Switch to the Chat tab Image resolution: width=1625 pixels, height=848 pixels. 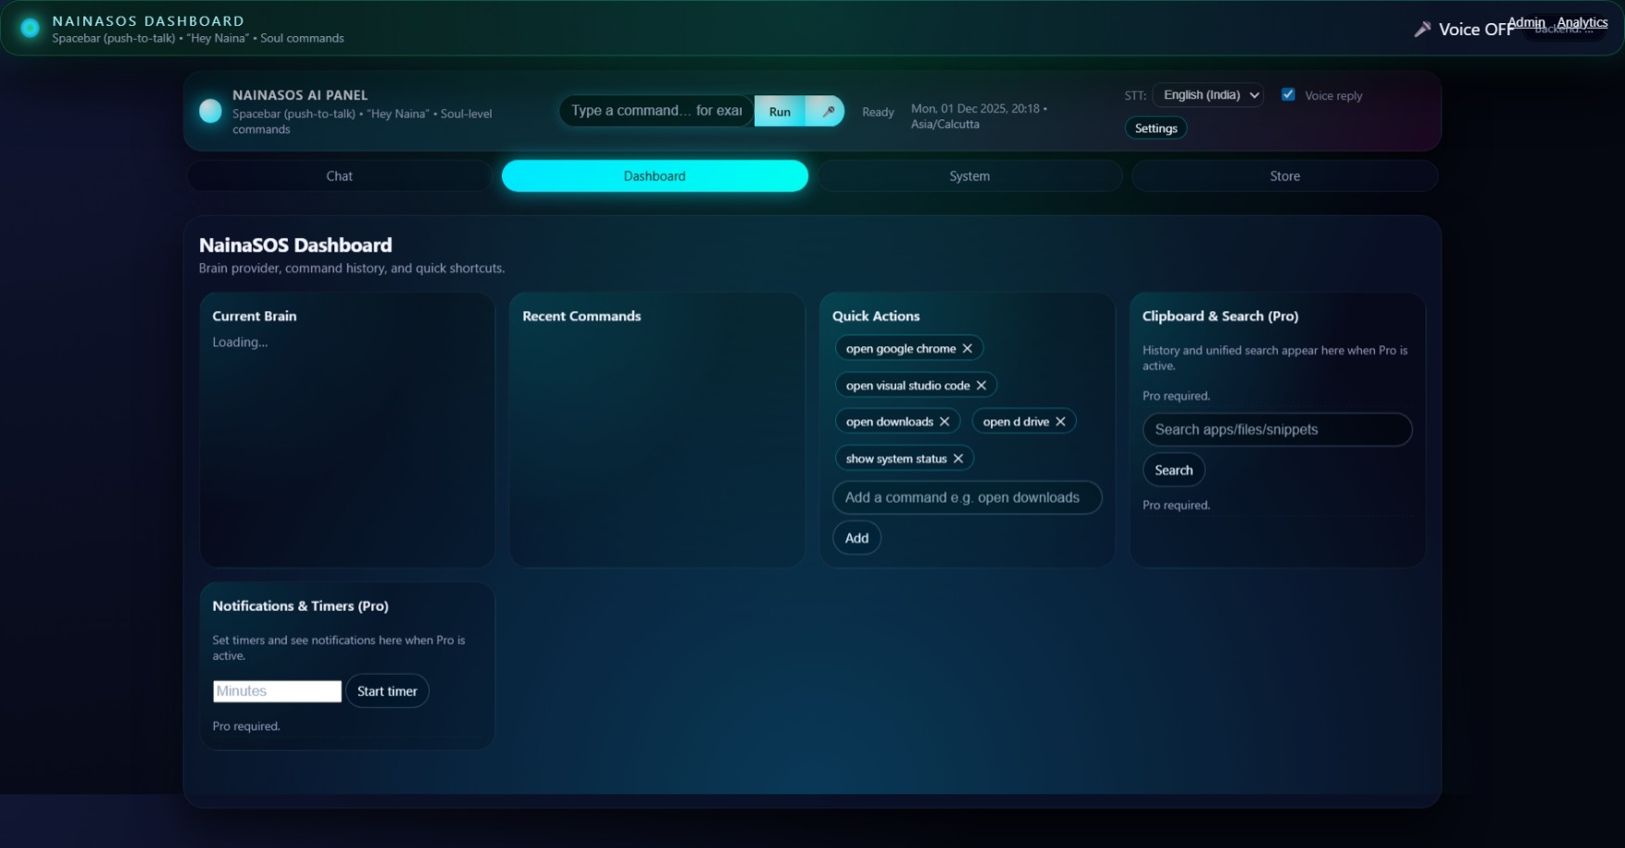pos(339,176)
